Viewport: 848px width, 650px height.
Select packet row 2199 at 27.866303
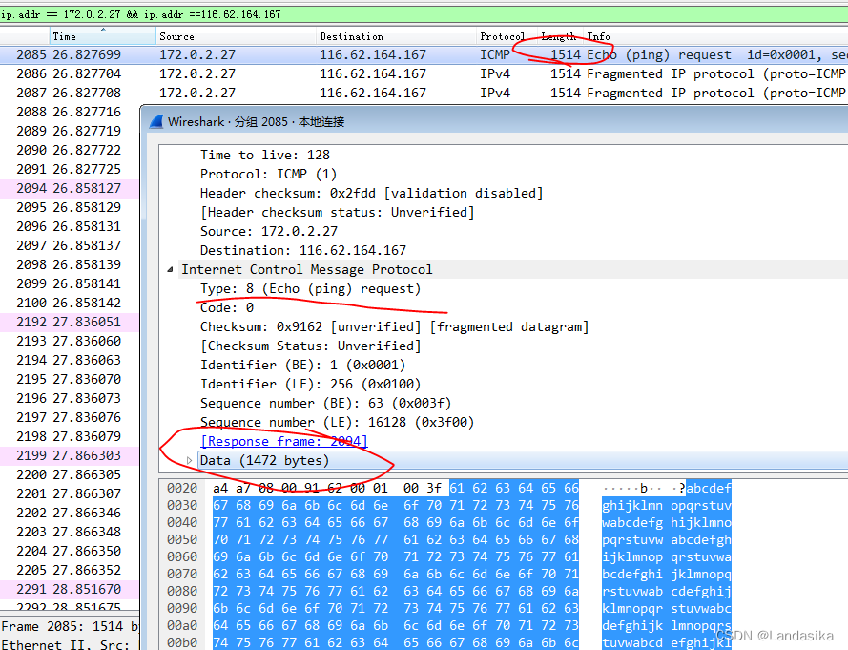[70, 455]
